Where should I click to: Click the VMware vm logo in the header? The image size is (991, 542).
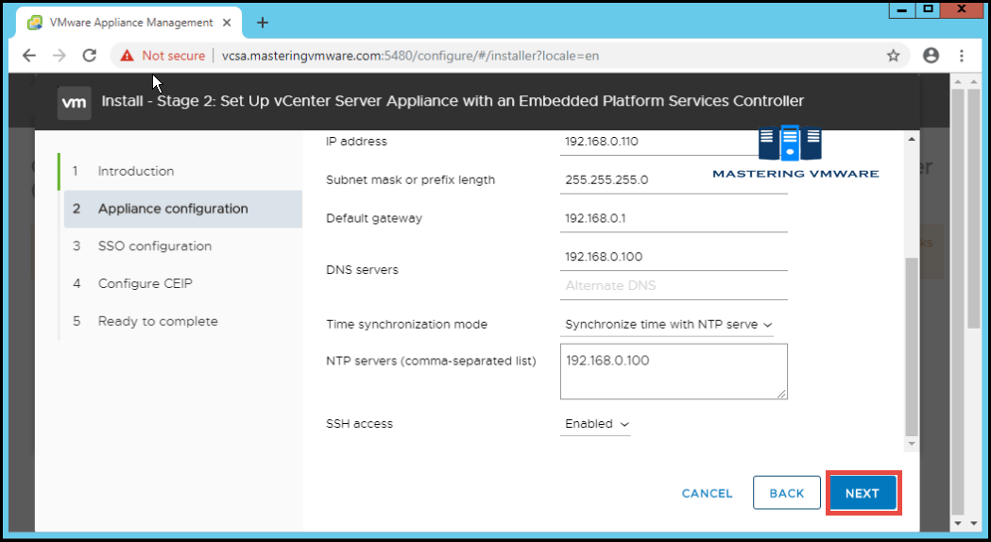coord(74,102)
